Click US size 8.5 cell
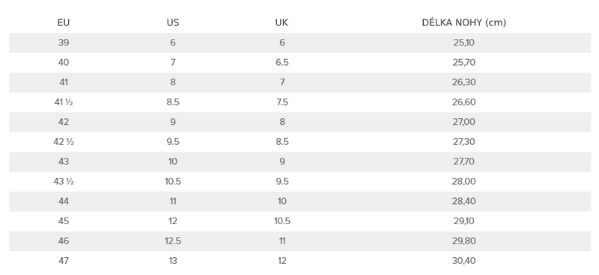The image size is (599, 275). (173, 102)
